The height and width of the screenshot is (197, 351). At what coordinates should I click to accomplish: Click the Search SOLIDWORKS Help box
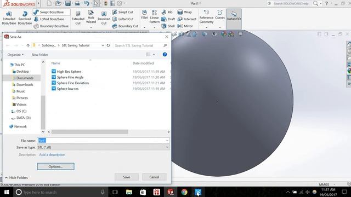coord(291,3)
